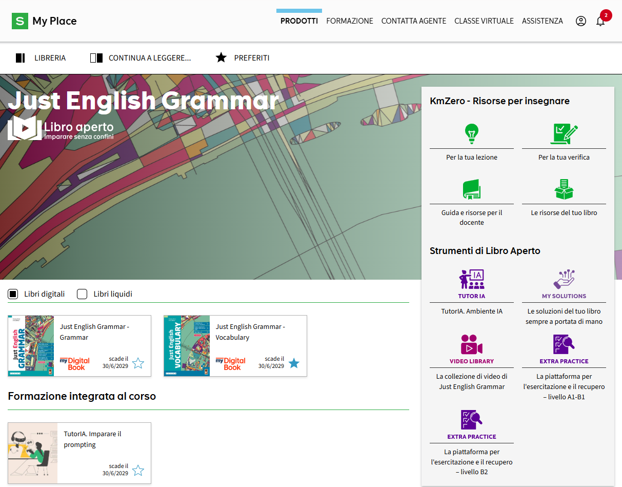Click the lightbulb icon Per la tua lezione
The height and width of the screenshot is (487, 622).
pos(471,134)
